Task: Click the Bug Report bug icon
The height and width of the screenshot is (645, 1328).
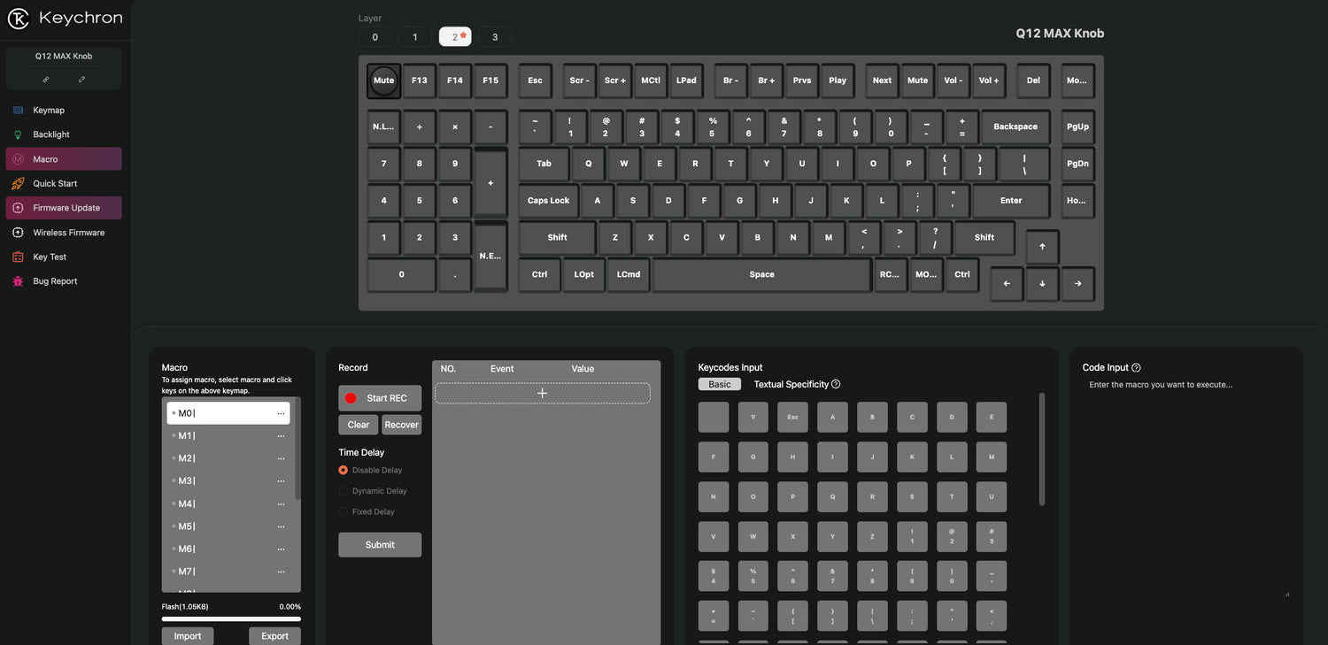Action: (x=18, y=281)
